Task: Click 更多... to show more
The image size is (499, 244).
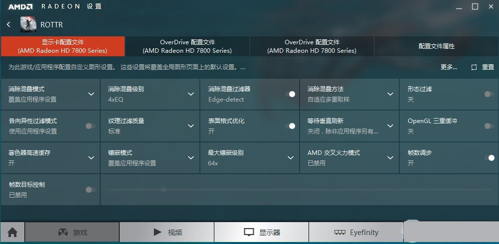Action: pos(449,67)
